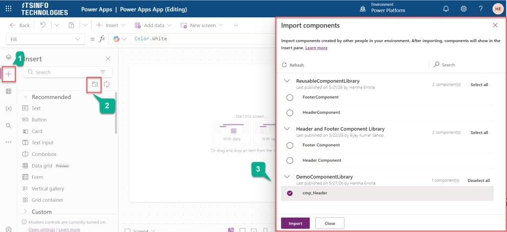The width and height of the screenshot is (507, 232).
Task: Select the Header Component radio button
Action: click(290, 161)
